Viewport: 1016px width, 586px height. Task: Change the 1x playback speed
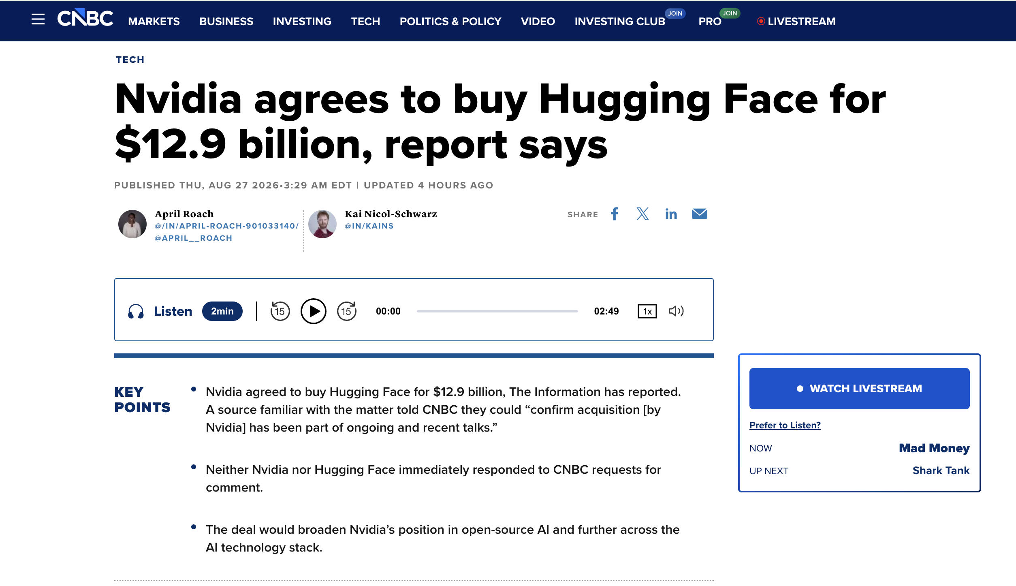click(647, 311)
